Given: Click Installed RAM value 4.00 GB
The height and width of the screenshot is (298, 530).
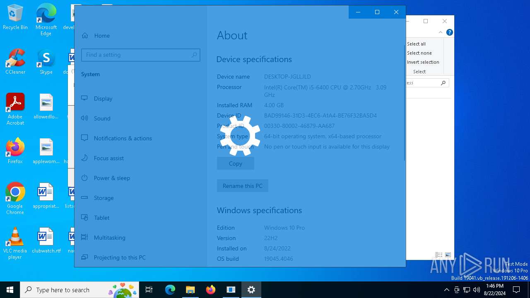Looking at the screenshot, I should (274, 105).
